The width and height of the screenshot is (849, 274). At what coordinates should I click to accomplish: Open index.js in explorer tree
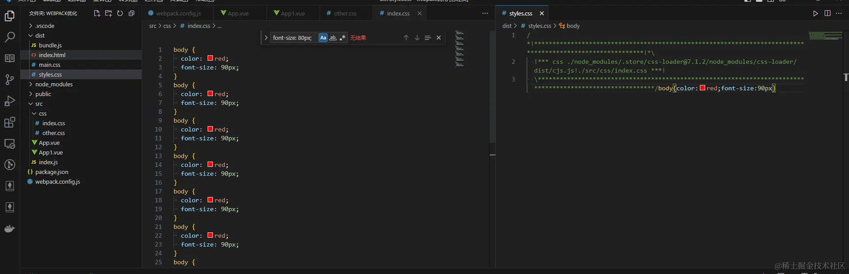pyautogui.click(x=81, y=162)
